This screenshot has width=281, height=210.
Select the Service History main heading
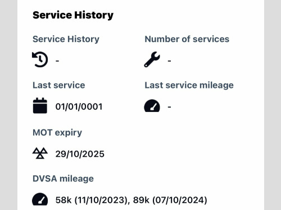pyautogui.click(x=73, y=15)
